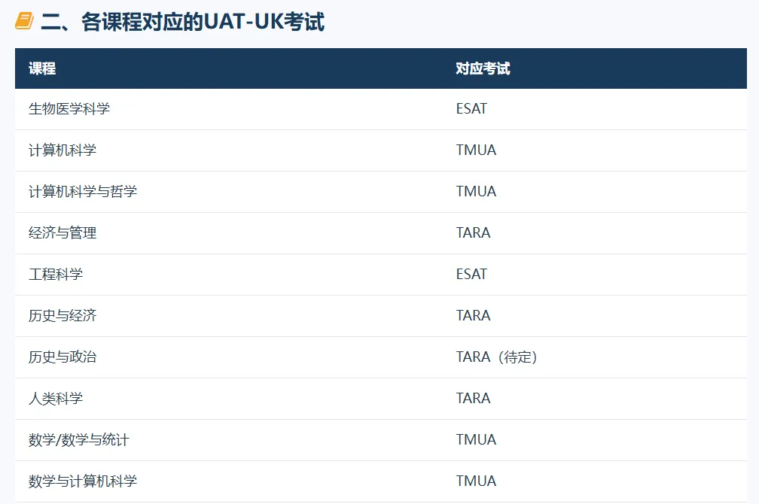The height and width of the screenshot is (504, 759).
Task: Click the 课程 column header
Action: click(x=42, y=68)
